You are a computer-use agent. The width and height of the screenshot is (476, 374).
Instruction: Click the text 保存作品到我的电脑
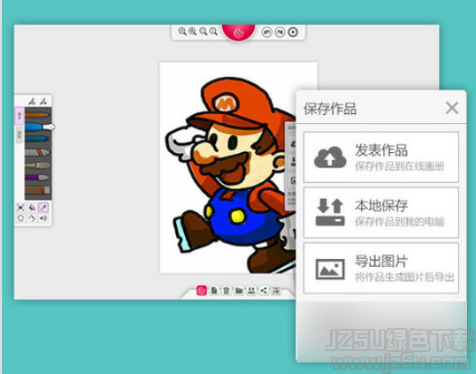click(400, 222)
